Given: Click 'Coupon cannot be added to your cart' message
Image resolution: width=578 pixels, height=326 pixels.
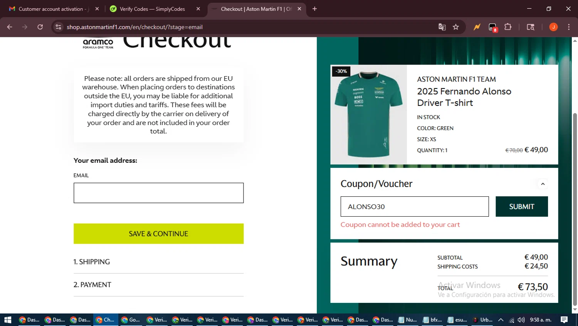Looking at the screenshot, I should click(x=400, y=225).
